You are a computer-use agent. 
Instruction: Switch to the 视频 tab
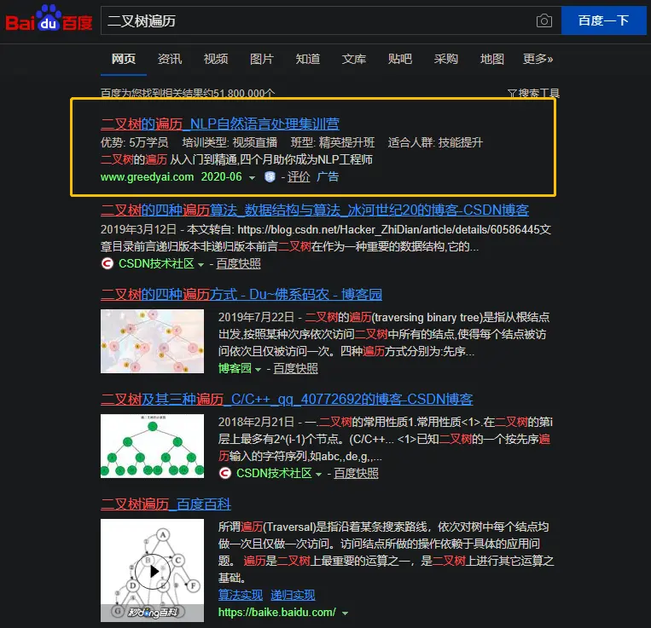coord(216,59)
